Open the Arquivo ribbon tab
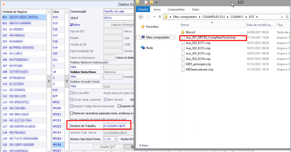 tap(143, 9)
